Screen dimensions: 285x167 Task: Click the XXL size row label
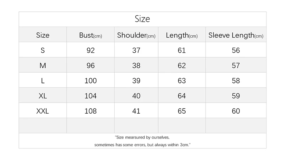[x=43, y=111]
